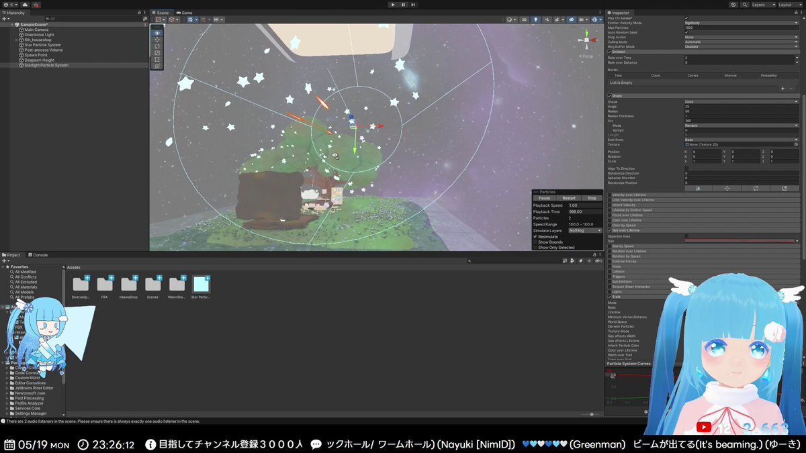Open the Emitter Velocity Mode dropdown
This screenshot has width=806, height=453.
742,23
